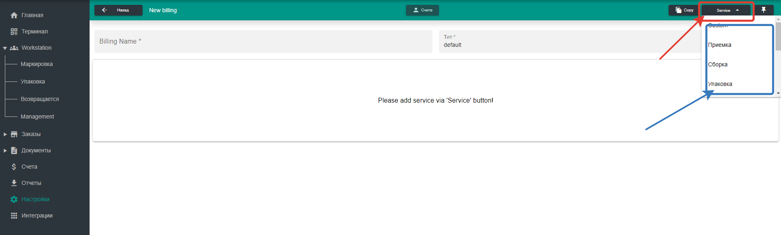Viewport: 781px width, 235px height.
Task: Click the pin icon in the top bar
Action: 763,10
